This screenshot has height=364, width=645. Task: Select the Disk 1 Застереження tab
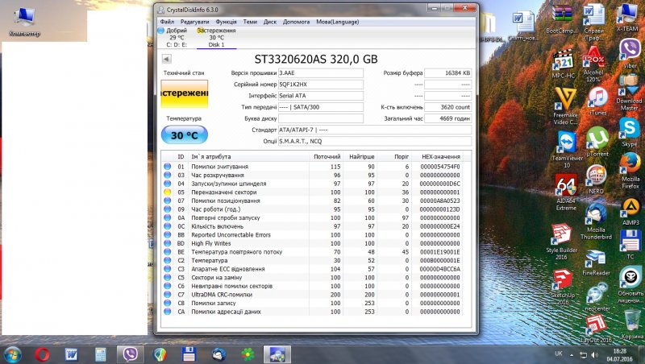pyautogui.click(x=216, y=37)
